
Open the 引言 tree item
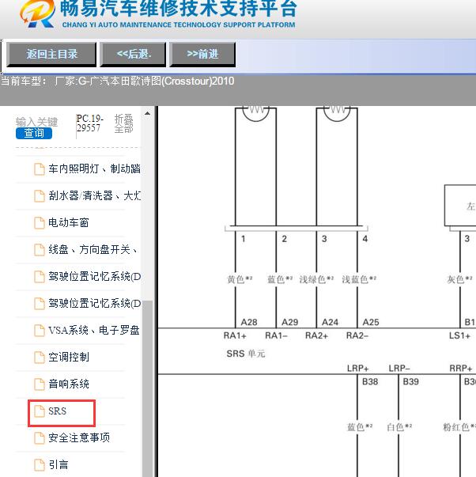59,464
